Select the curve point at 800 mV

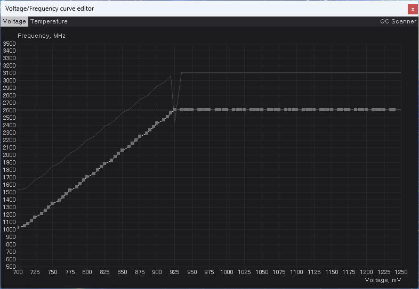click(x=87, y=177)
